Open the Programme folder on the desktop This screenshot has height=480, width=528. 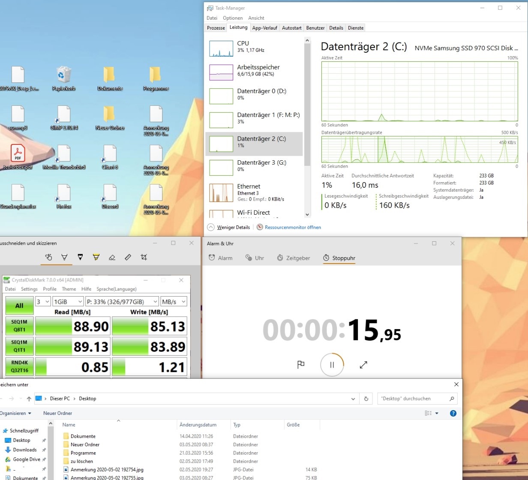pyautogui.click(x=156, y=78)
